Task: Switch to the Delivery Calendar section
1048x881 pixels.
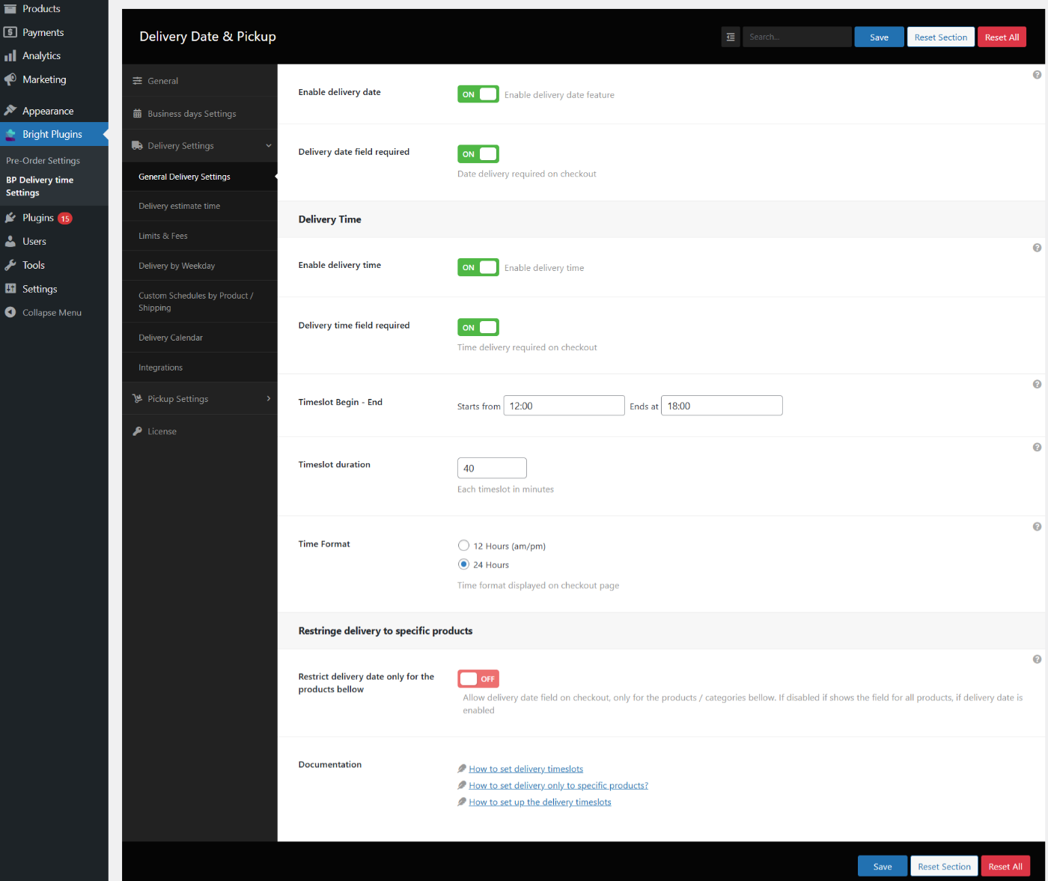Action: click(x=171, y=338)
